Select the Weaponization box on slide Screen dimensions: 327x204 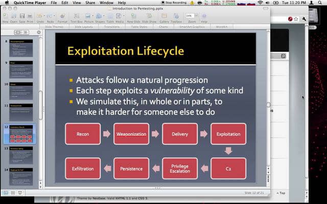click(131, 134)
